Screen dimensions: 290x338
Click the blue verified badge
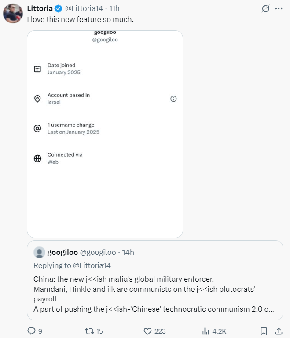pyautogui.click(x=59, y=9)
